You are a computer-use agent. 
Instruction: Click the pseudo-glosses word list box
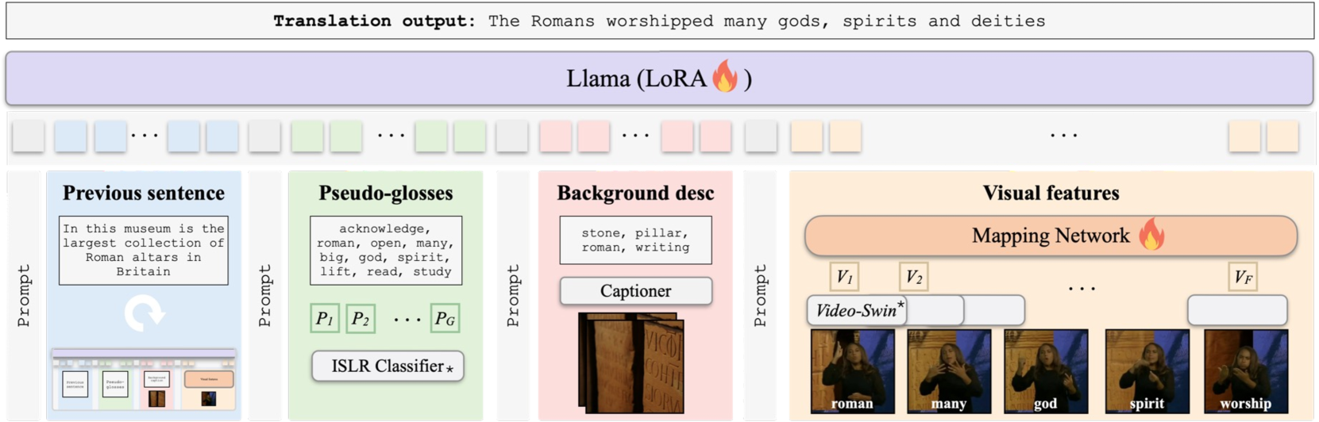[x=386, y=250]
